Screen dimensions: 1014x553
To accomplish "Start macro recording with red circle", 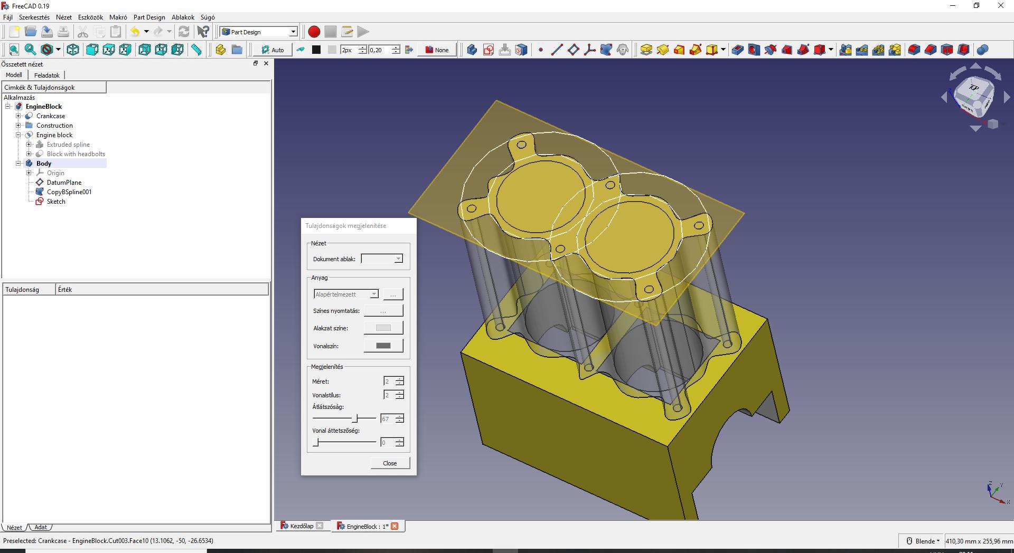I will coord(314,32).
